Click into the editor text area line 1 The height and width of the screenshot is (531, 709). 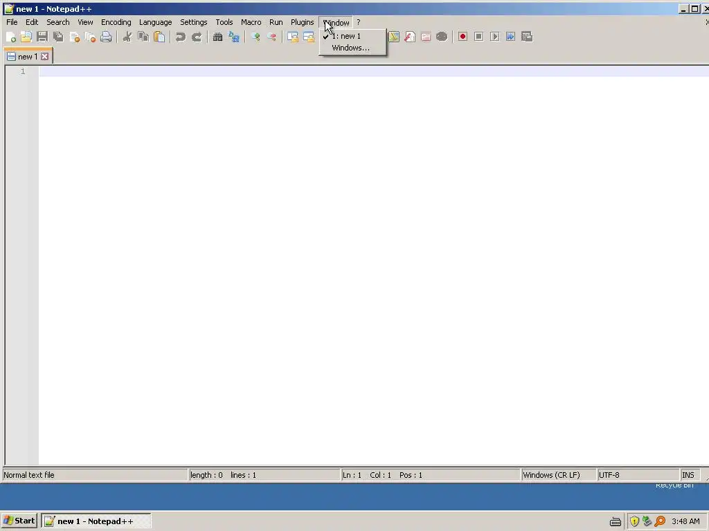tap(373, 71)
